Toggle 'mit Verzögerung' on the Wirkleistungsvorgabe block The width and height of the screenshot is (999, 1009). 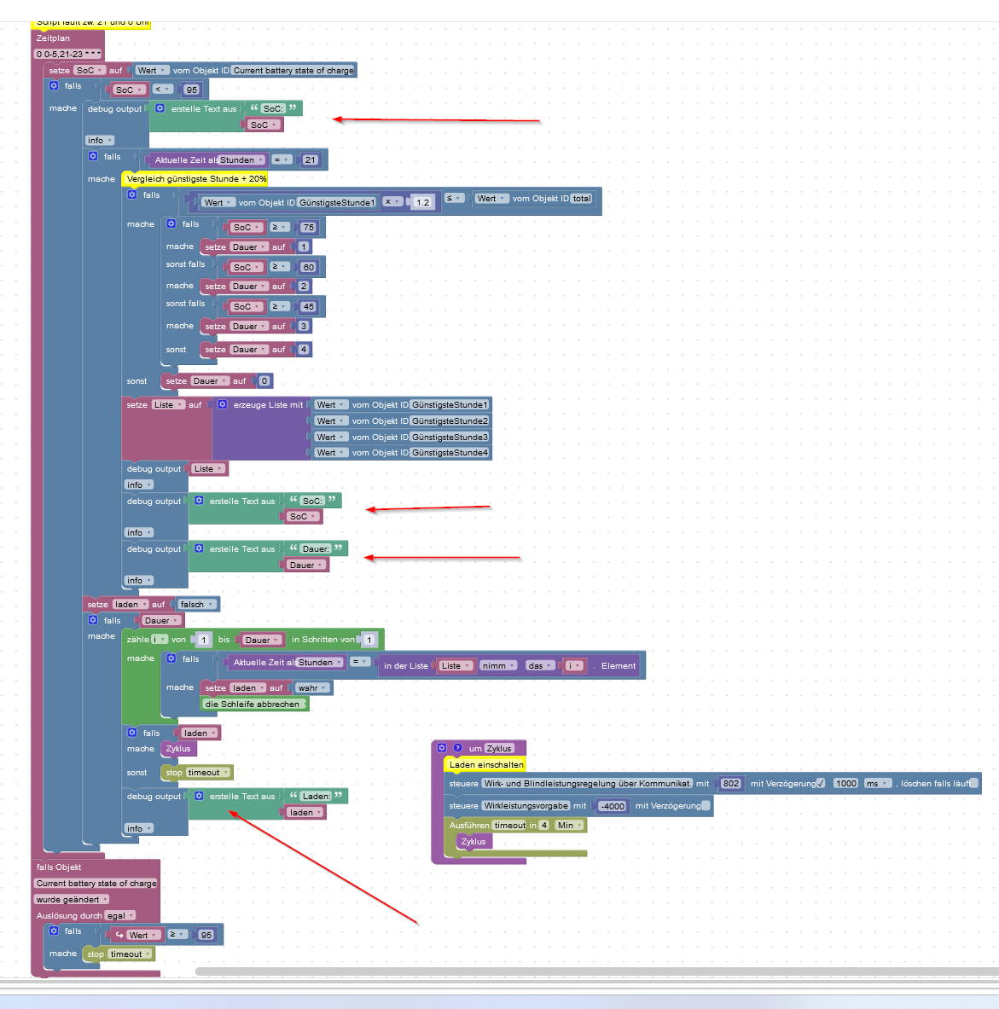tap(706, 806)
